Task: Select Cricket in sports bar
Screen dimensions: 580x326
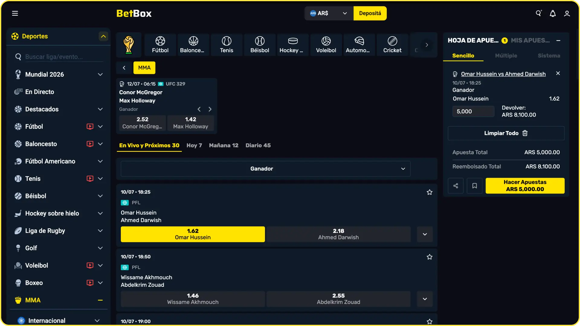Action: 392,45
